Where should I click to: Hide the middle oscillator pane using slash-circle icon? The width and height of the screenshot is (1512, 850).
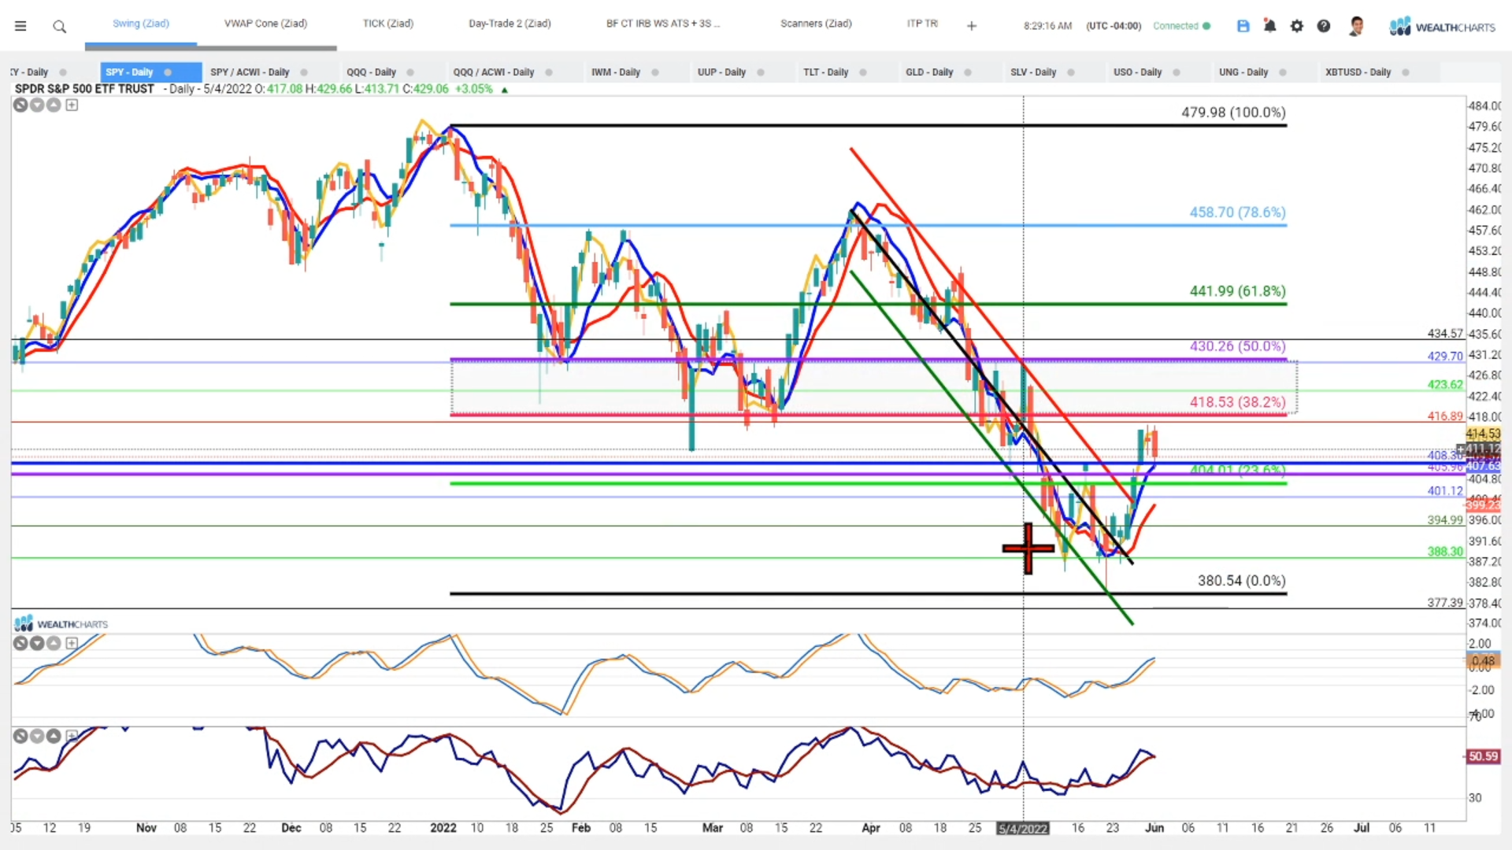pyautogui.click(x=20, y=643)
